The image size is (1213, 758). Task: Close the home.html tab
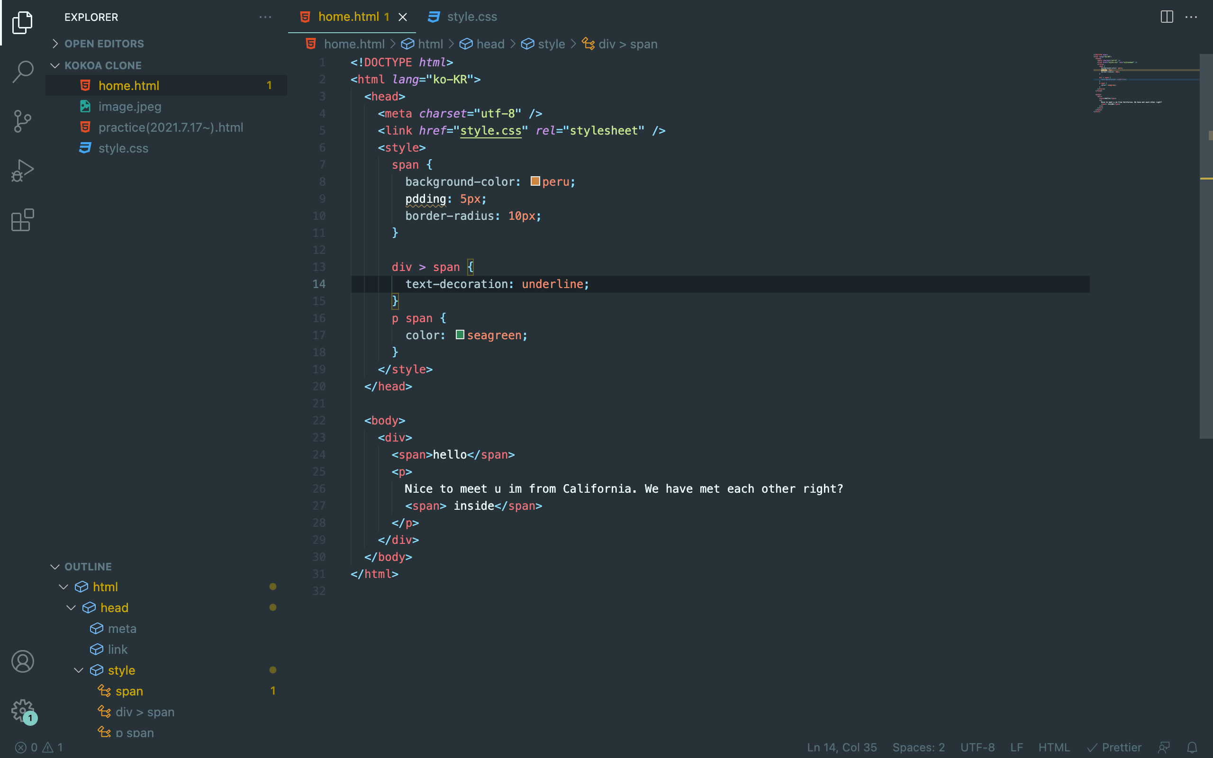click(402, 17)
